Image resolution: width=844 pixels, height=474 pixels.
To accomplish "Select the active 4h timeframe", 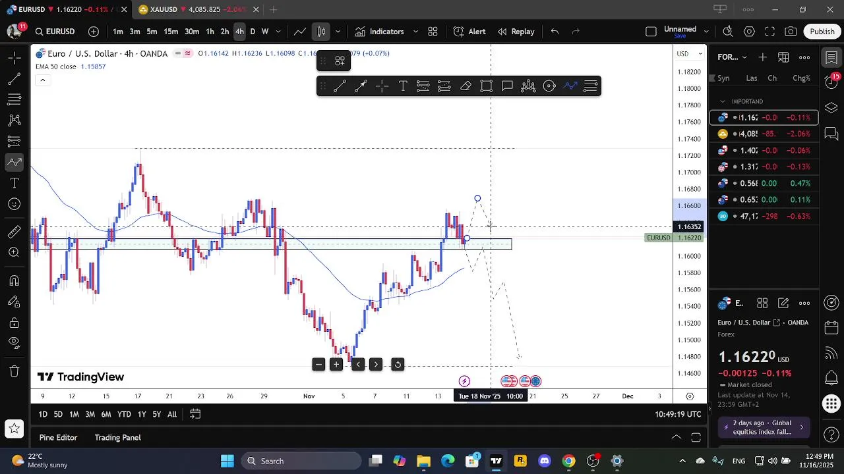I will point(239,32).
